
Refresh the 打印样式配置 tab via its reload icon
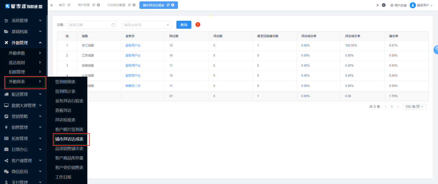129,5
